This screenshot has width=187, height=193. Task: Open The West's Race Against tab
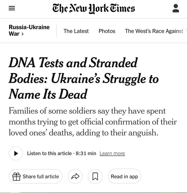(154, 31)
